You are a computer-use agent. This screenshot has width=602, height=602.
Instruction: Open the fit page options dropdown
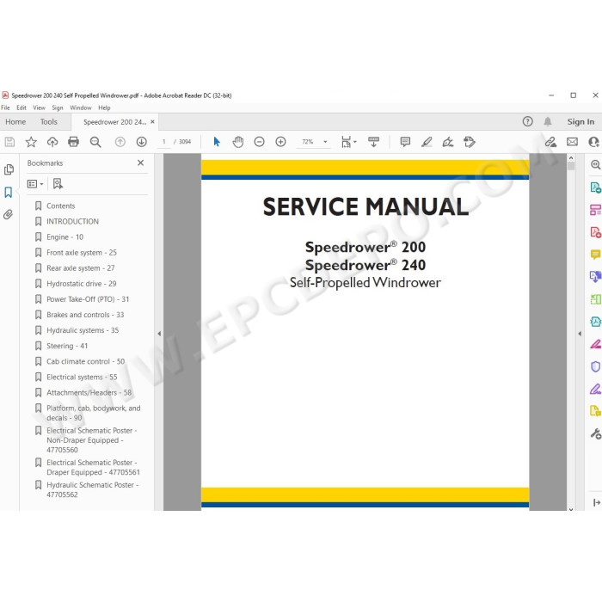(x=348, y=142)
